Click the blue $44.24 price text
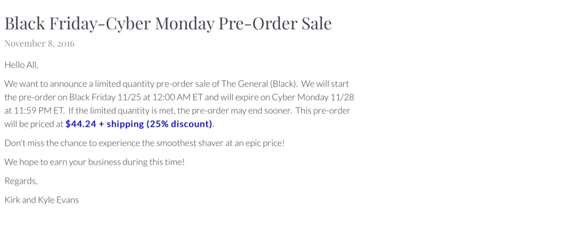The height and width of the screenshot is (232, 569). click(x=81, y=124)
